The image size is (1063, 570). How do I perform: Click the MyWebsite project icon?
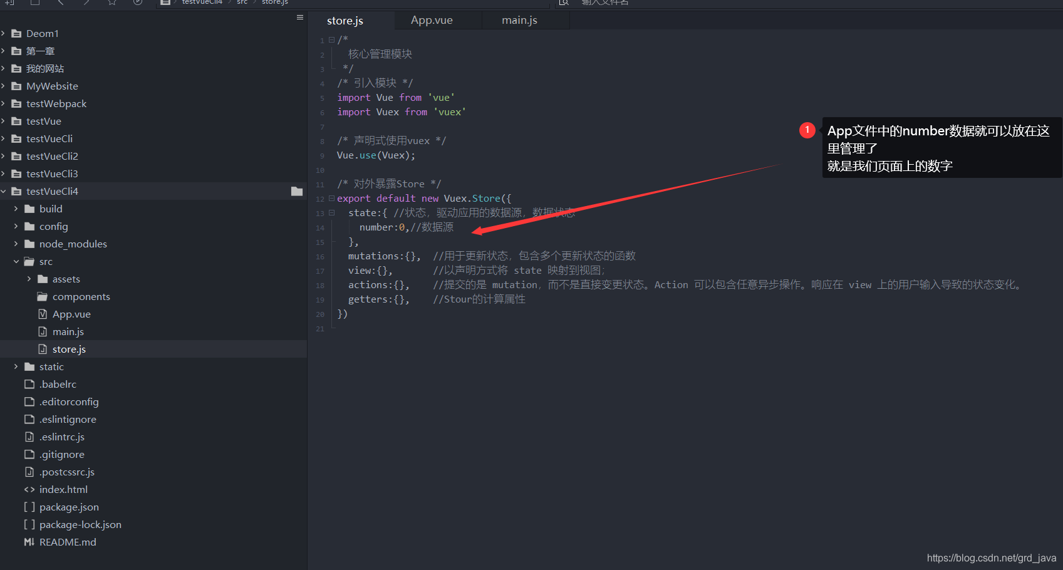tap(16, 86)
